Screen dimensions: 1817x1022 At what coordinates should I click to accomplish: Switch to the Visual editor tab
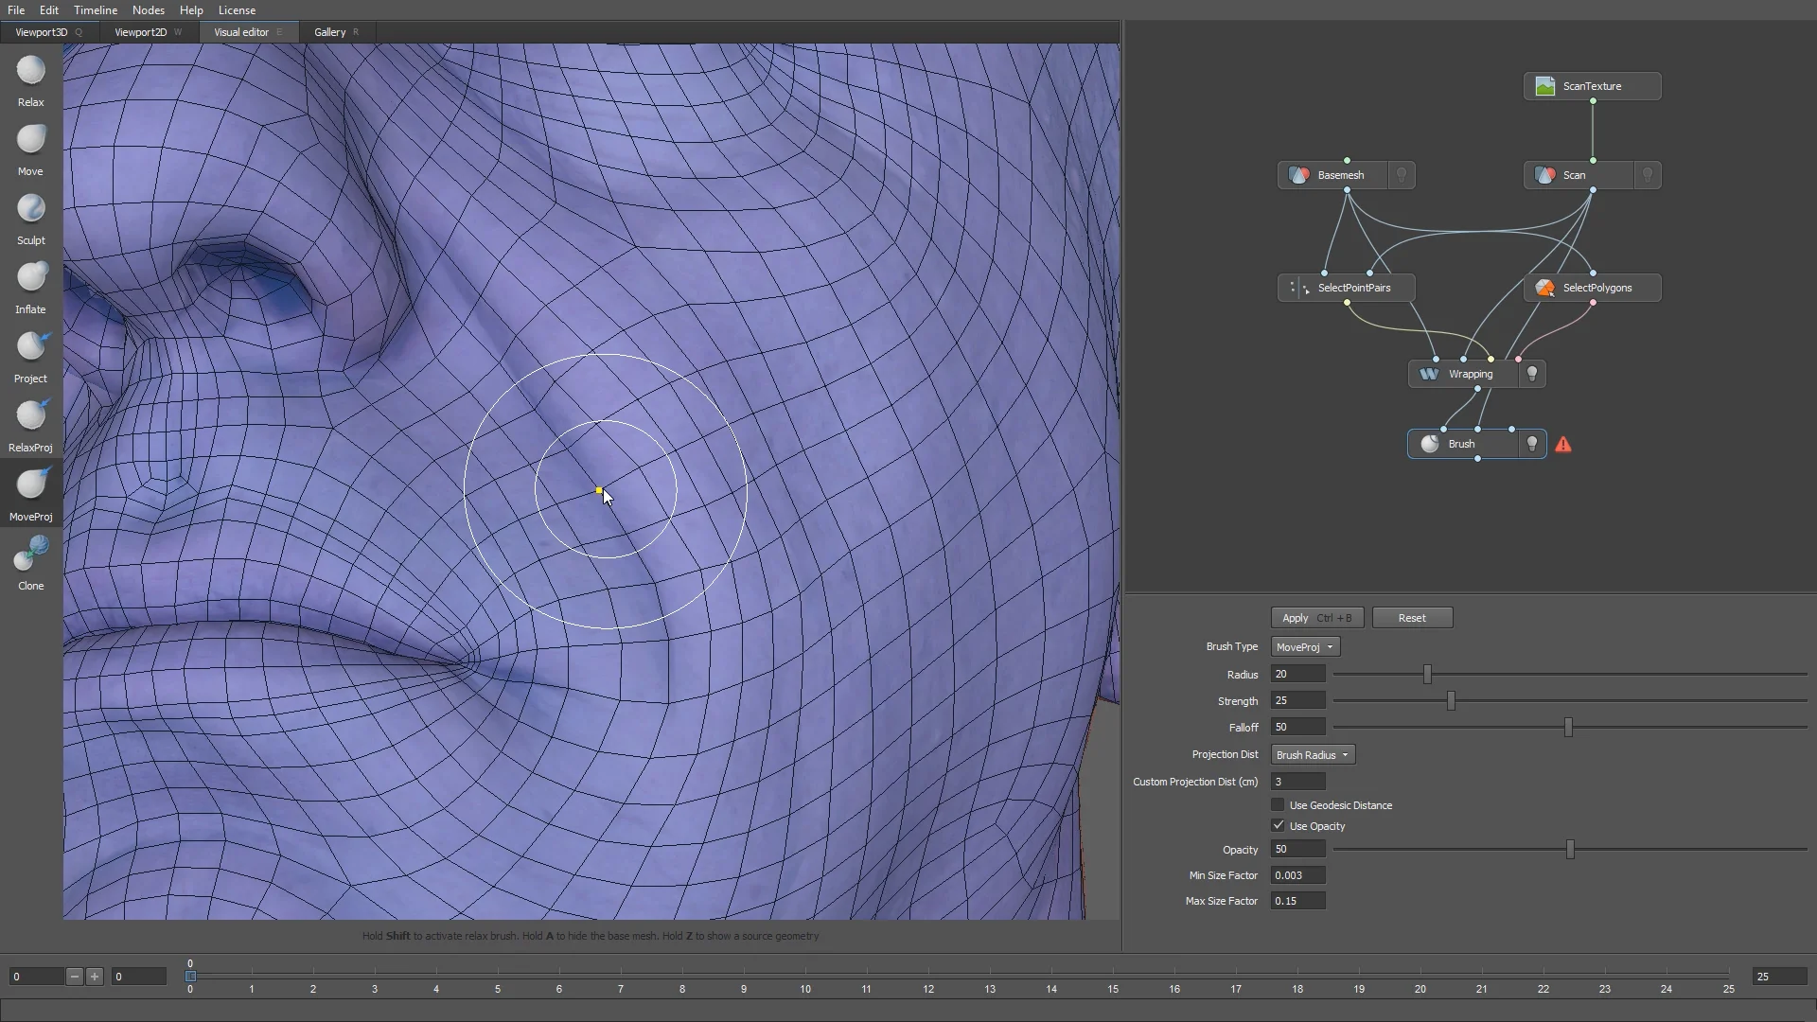[242, 31]
